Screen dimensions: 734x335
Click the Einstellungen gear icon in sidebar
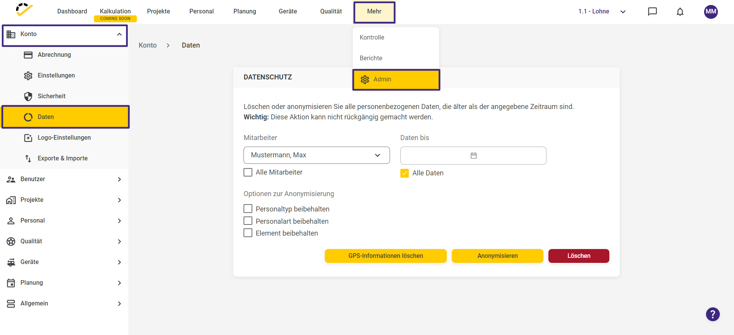point(28,76)
